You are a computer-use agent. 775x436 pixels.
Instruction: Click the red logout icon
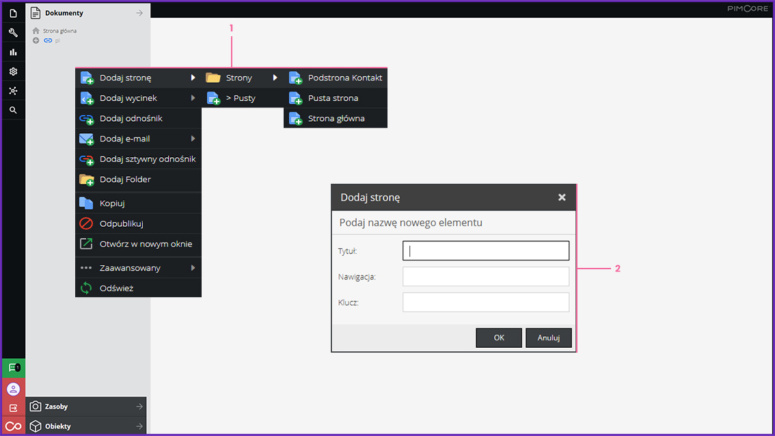click(x=14, y=408)
